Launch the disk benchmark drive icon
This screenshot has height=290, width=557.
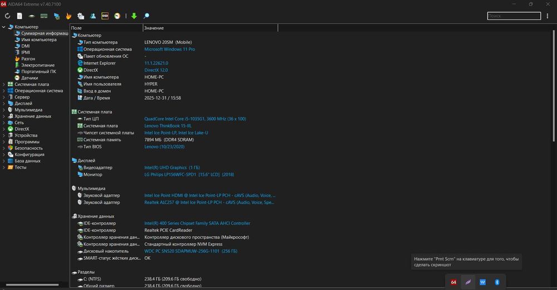(x=32, y=16)
